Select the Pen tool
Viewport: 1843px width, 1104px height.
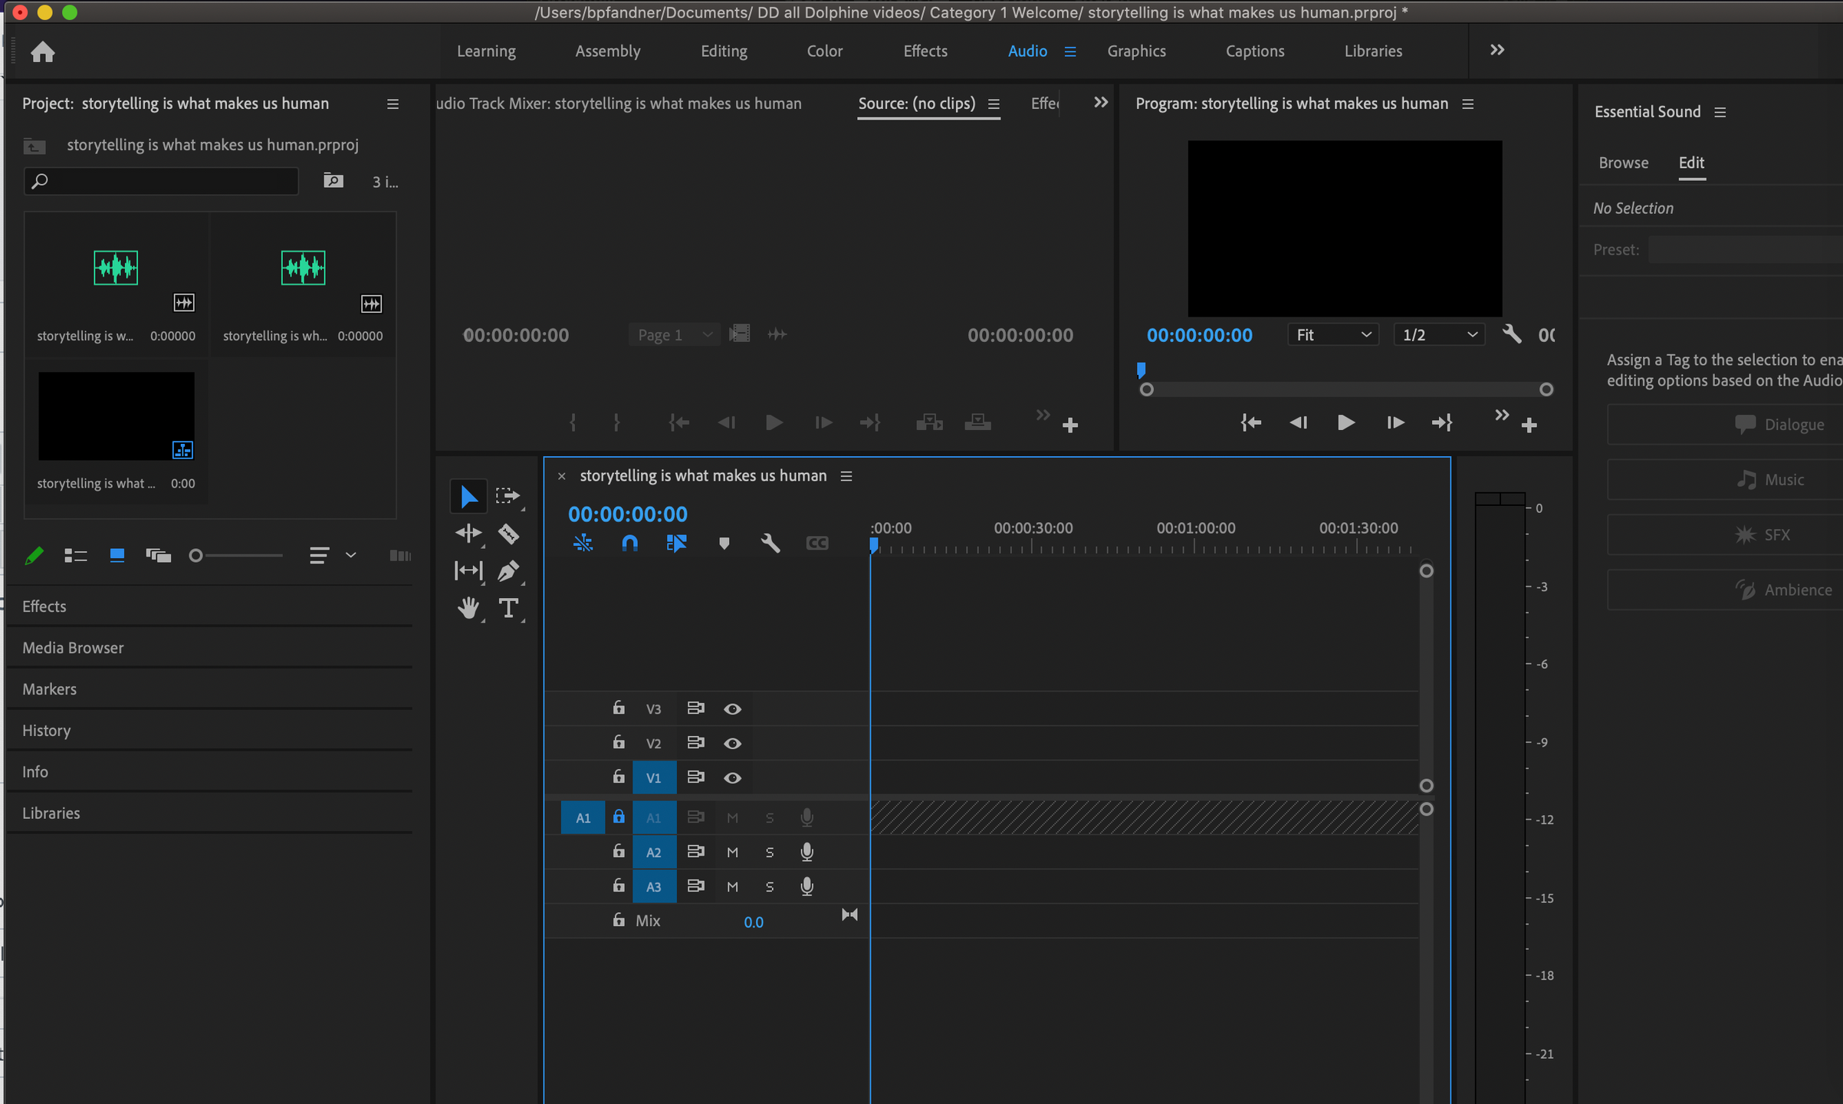pos(508,570)
